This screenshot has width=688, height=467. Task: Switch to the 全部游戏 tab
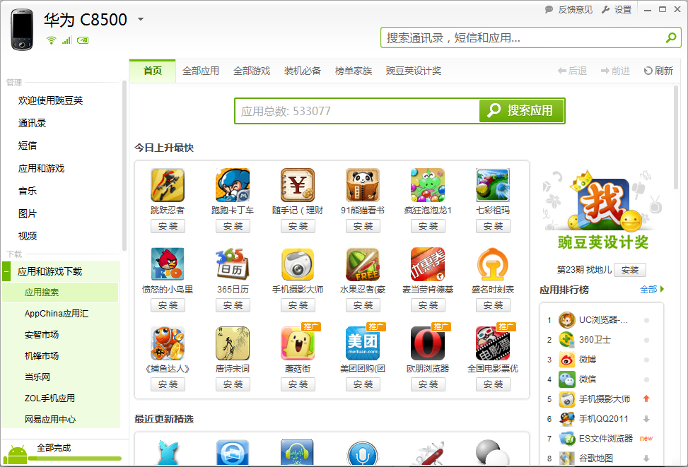click(x=252, y=71)
